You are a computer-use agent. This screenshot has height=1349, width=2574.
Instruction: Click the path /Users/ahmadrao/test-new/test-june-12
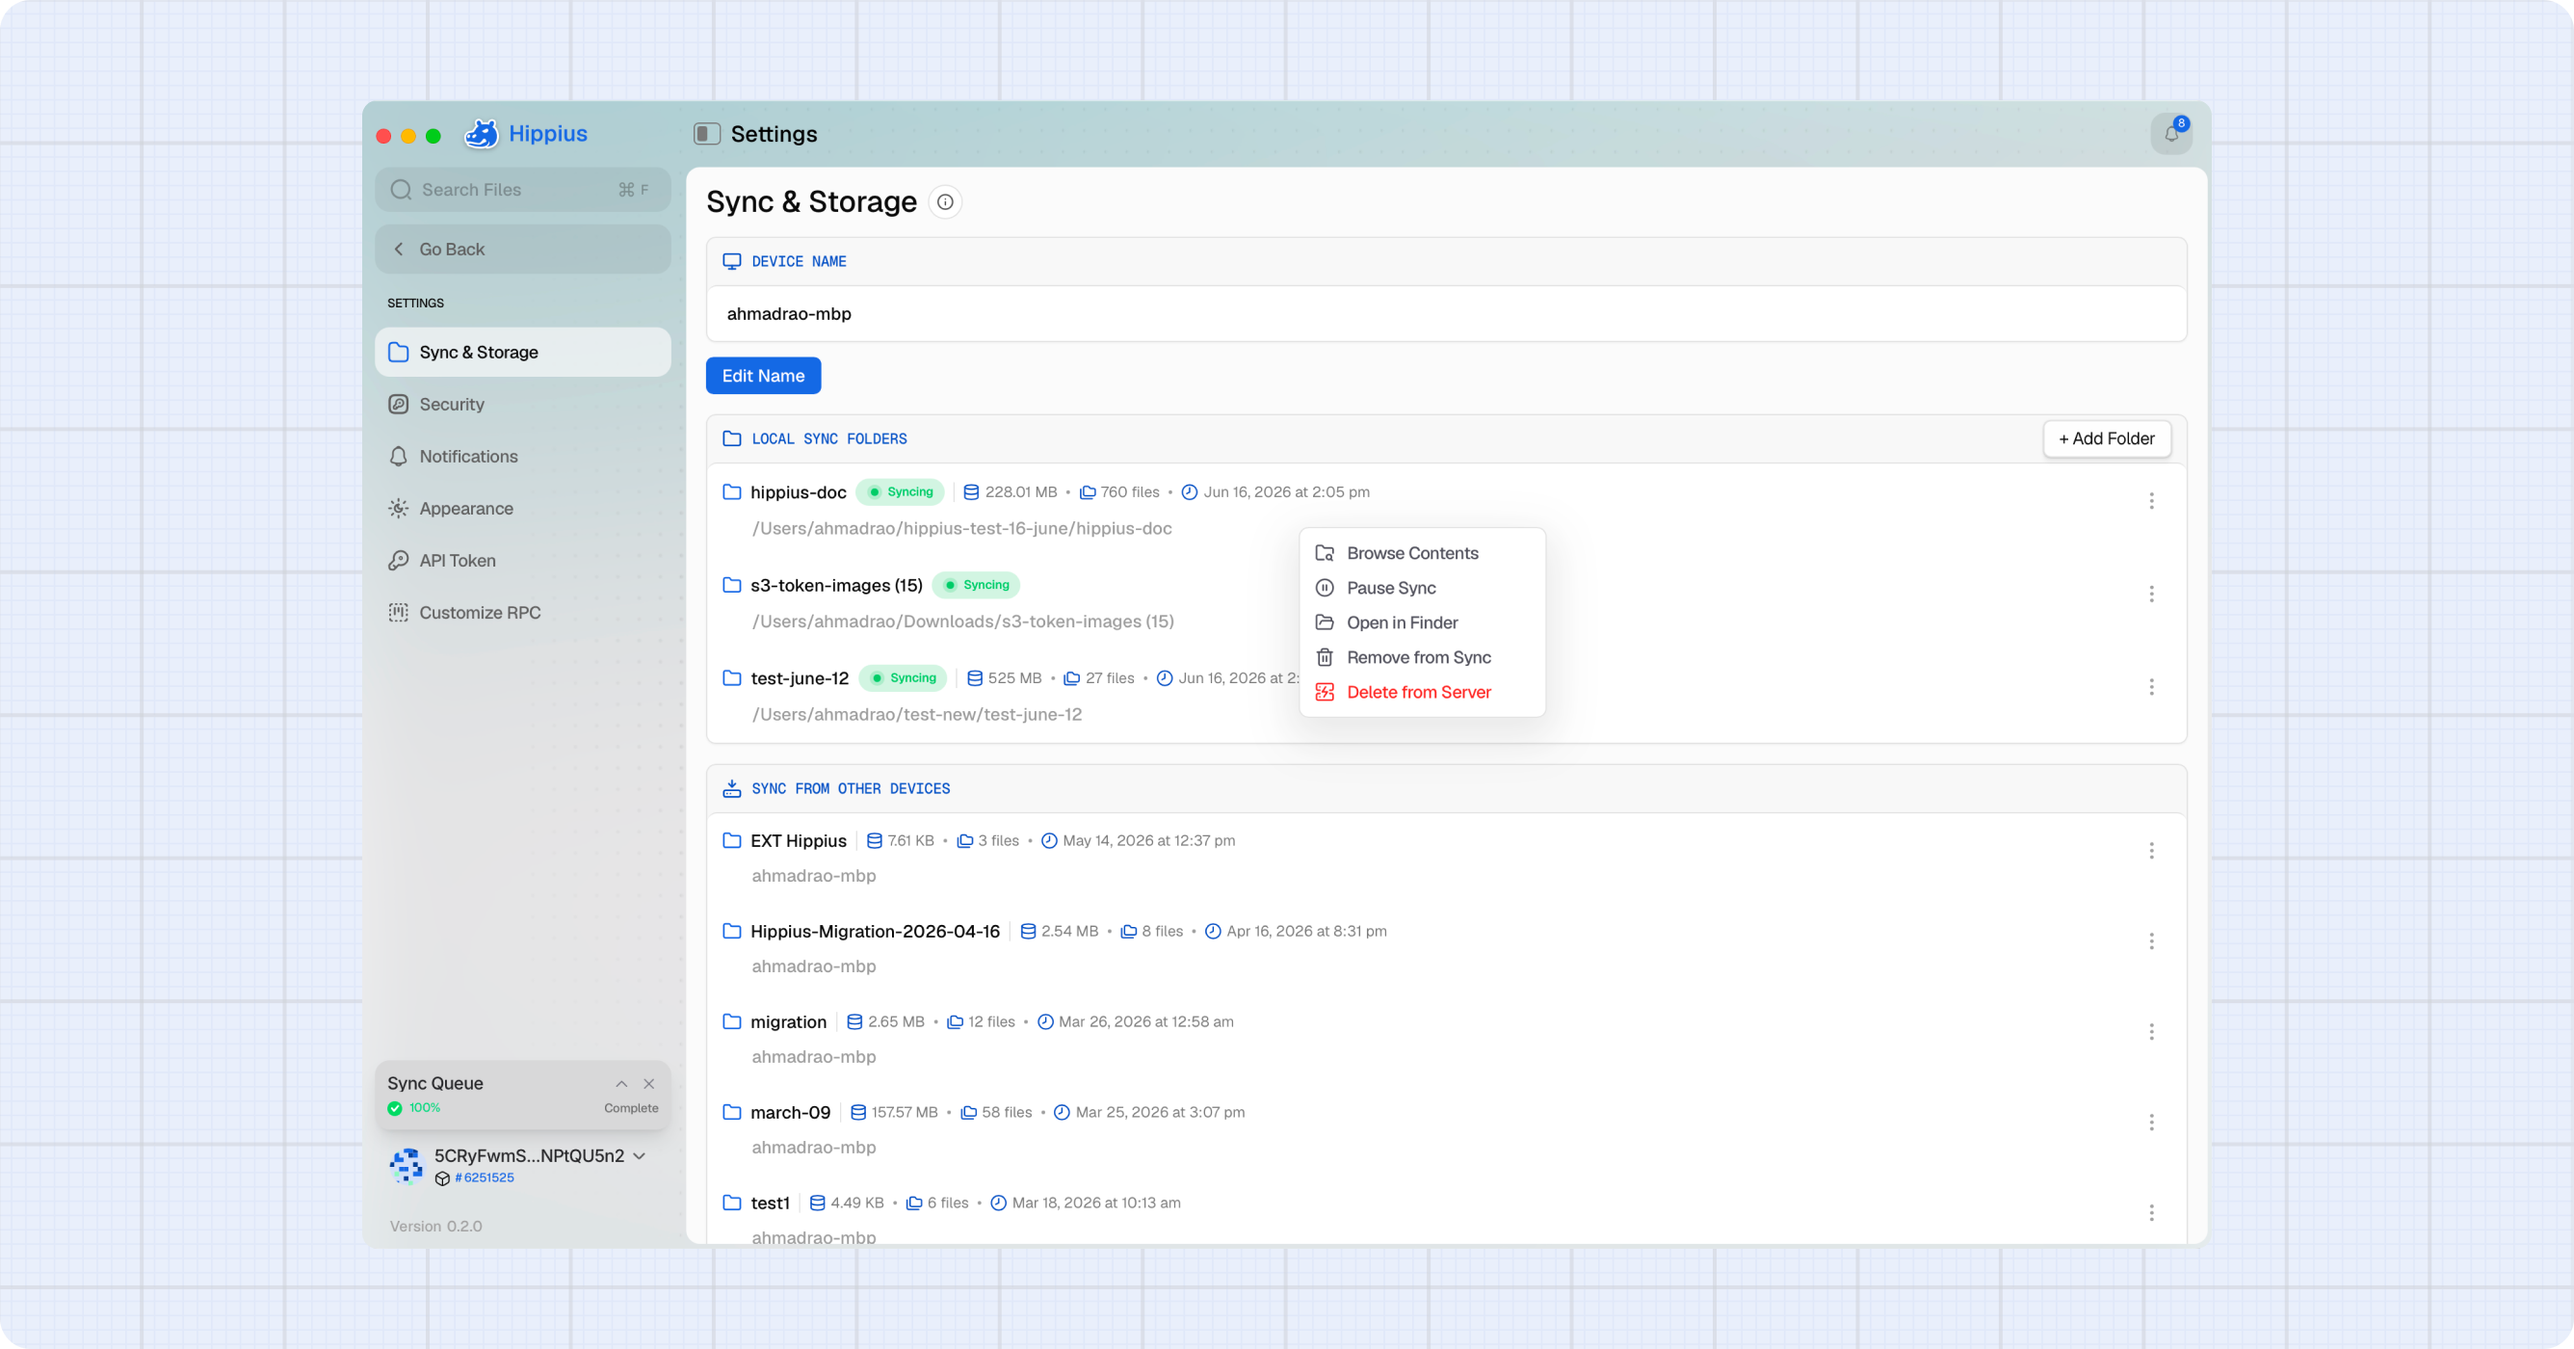point(916,714)
